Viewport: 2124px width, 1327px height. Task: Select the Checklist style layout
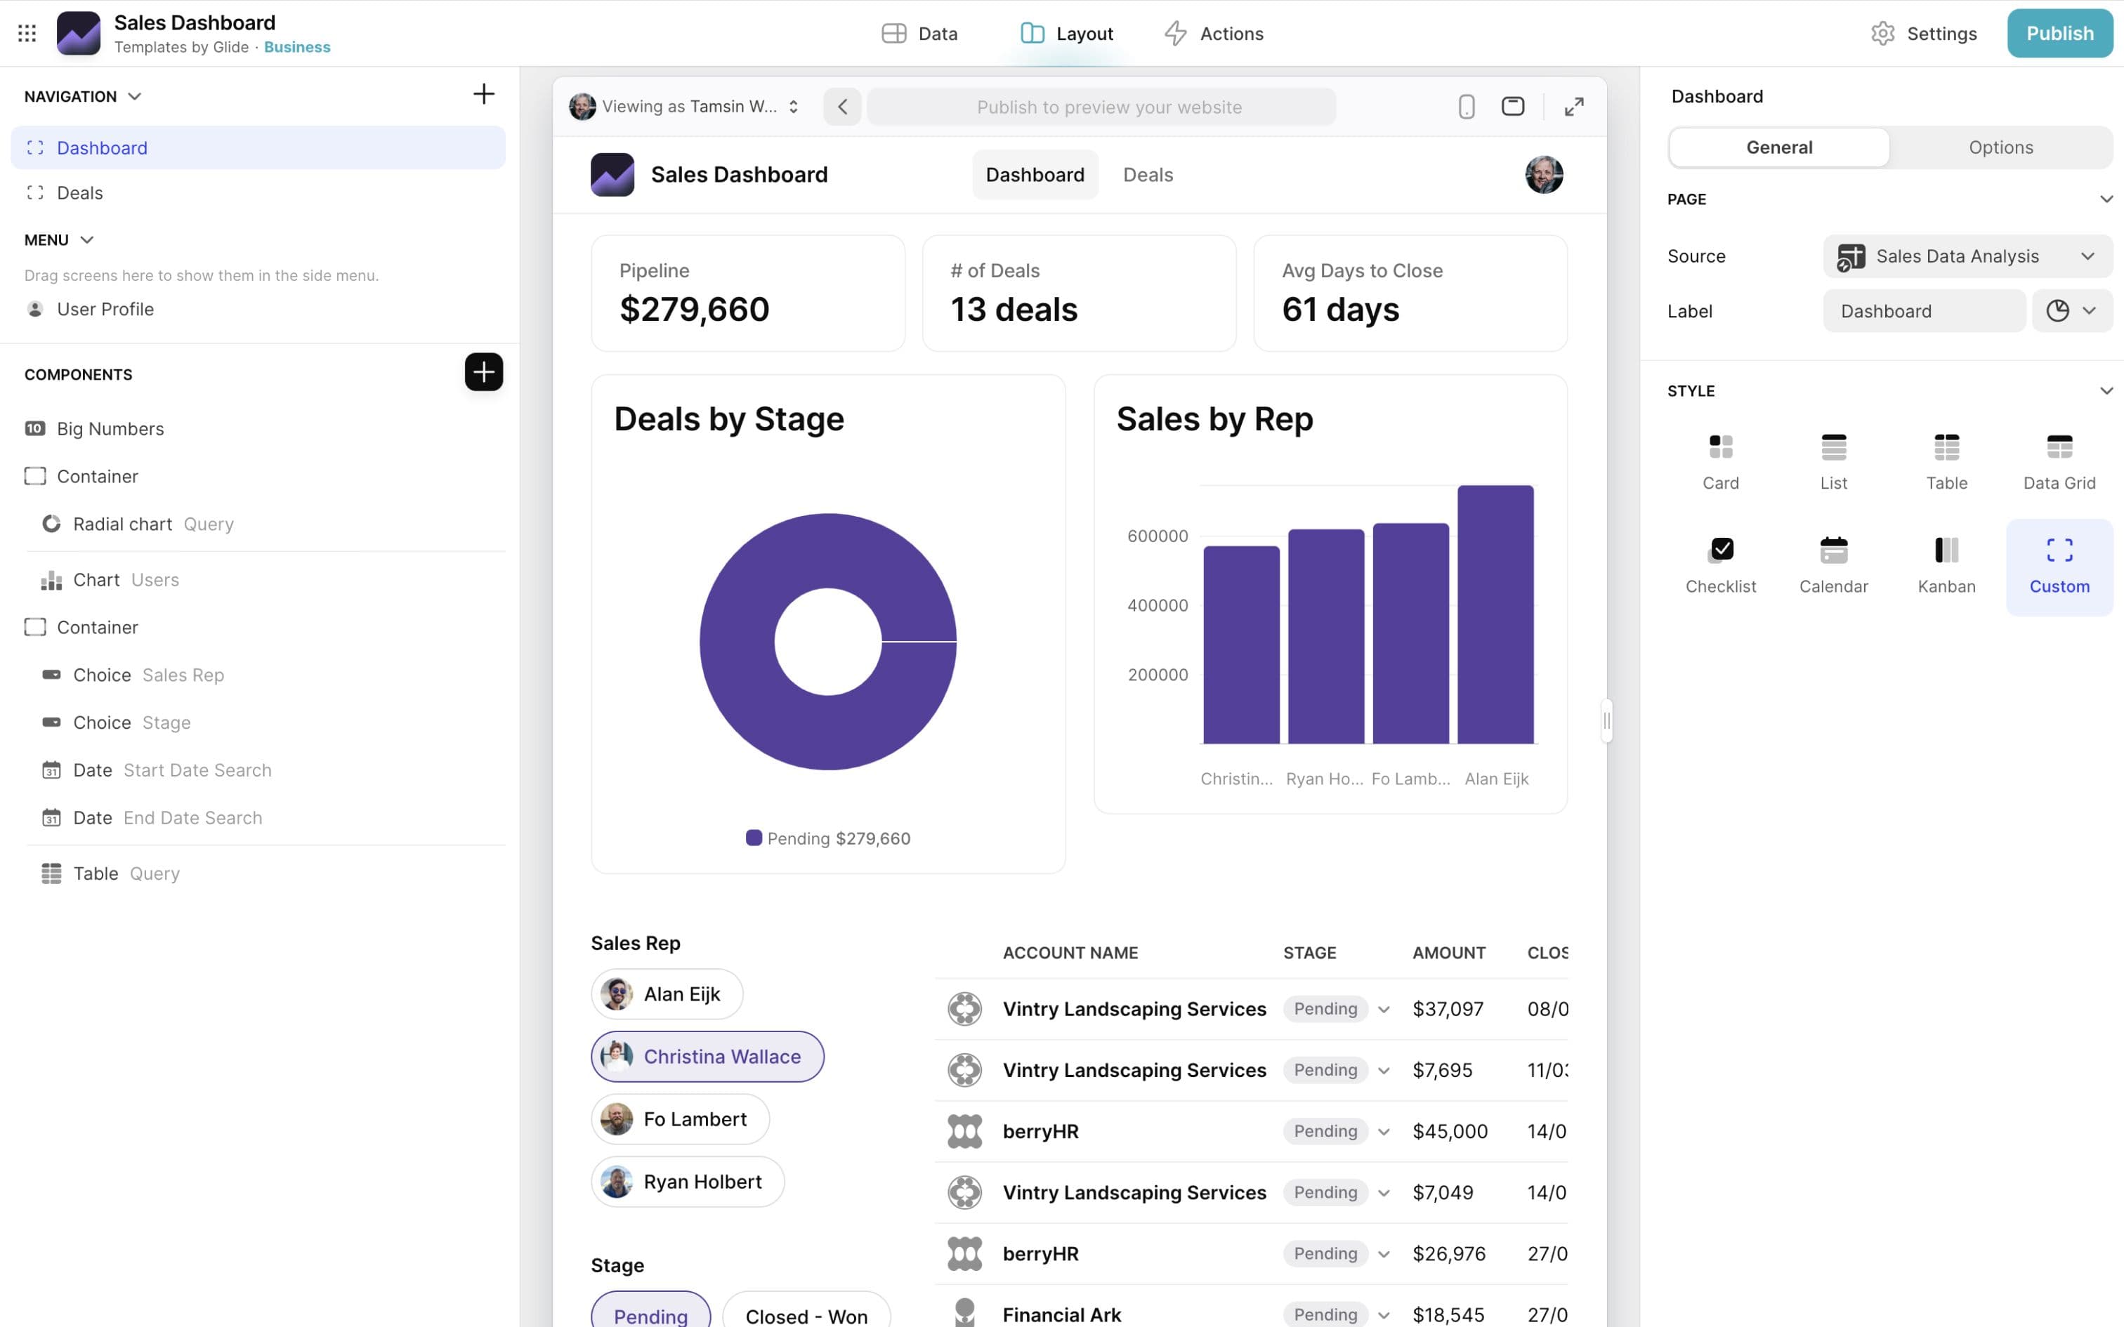(1720, 562)
